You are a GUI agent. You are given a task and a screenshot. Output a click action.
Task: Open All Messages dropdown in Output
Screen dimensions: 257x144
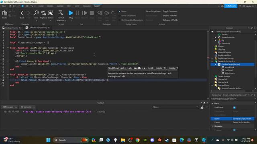pos(9,107)
